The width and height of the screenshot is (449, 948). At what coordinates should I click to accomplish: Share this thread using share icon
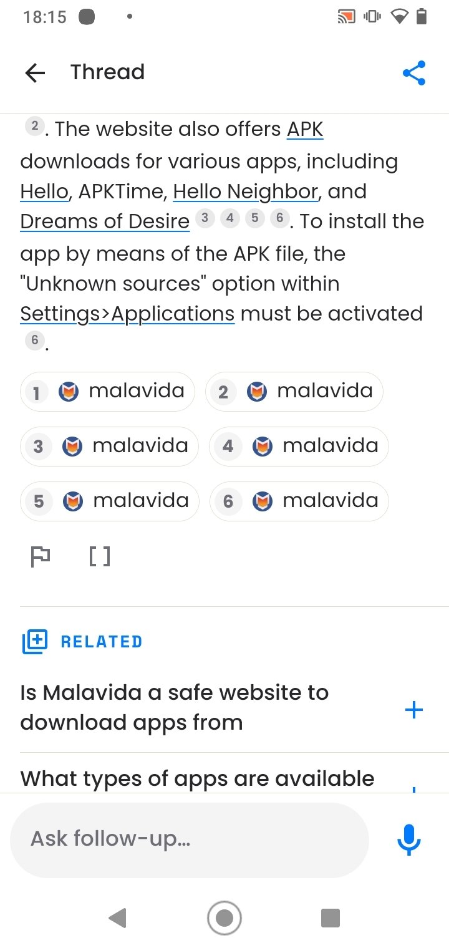[414, 73]
